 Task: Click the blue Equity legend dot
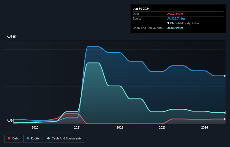click(x=28, y=138)
